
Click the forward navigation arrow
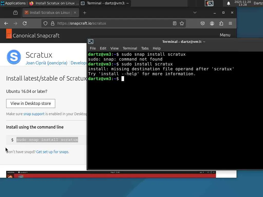(15, 23)
